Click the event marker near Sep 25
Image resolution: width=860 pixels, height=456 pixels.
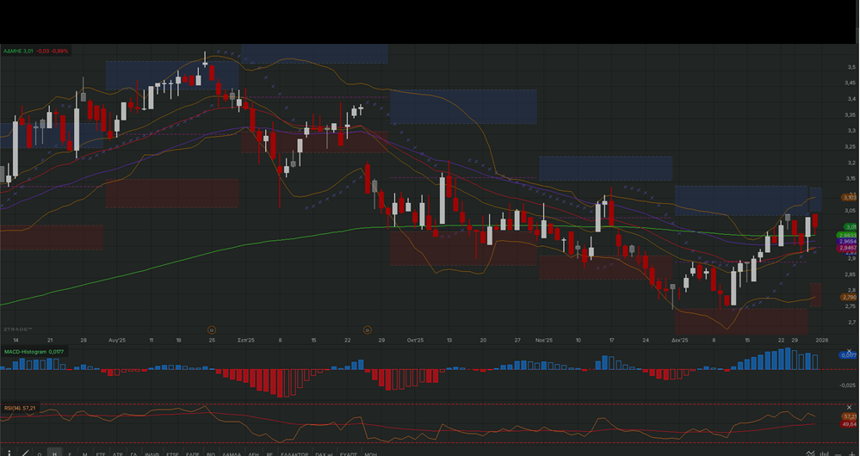pyautogui.click(x=368, y=330)
